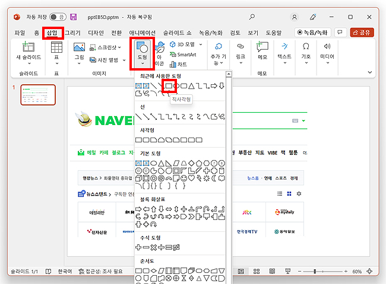Screen dimensions: 386x284
Task: Choose the Chevron shape in block arrows
Action: tap(191, 217)
